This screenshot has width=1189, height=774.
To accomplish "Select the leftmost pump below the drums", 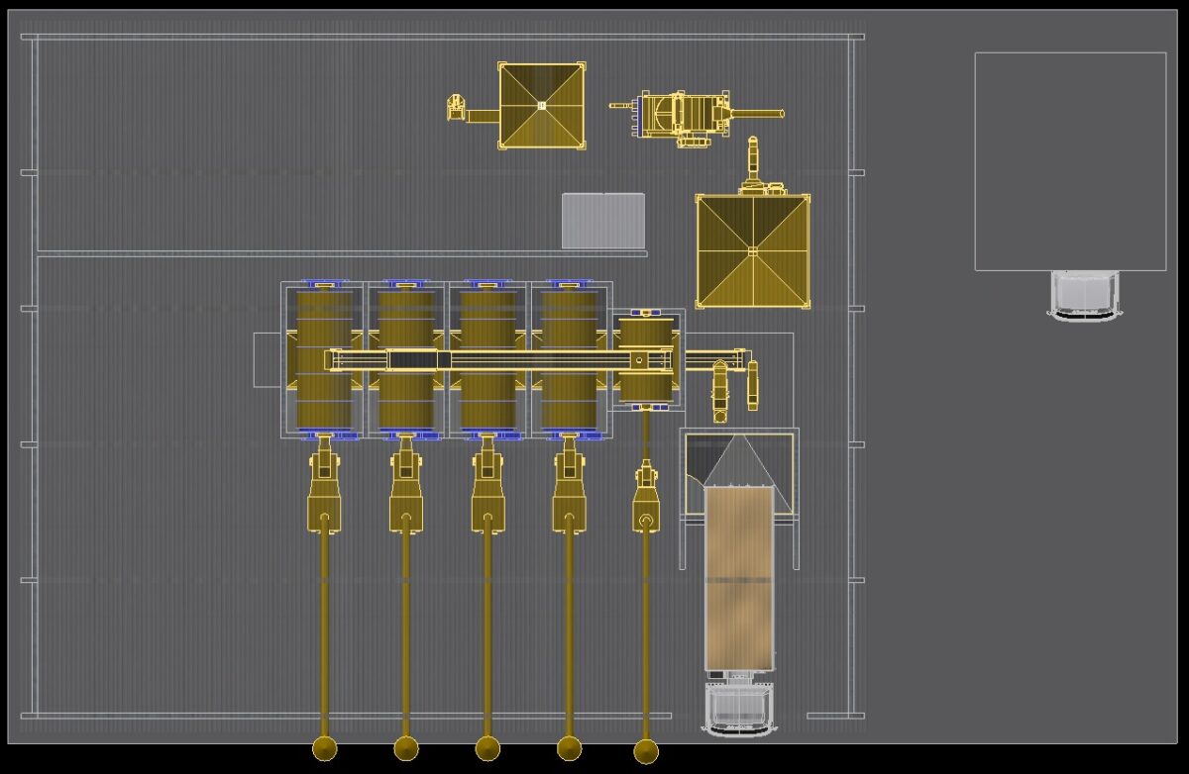I will [324, 495].
